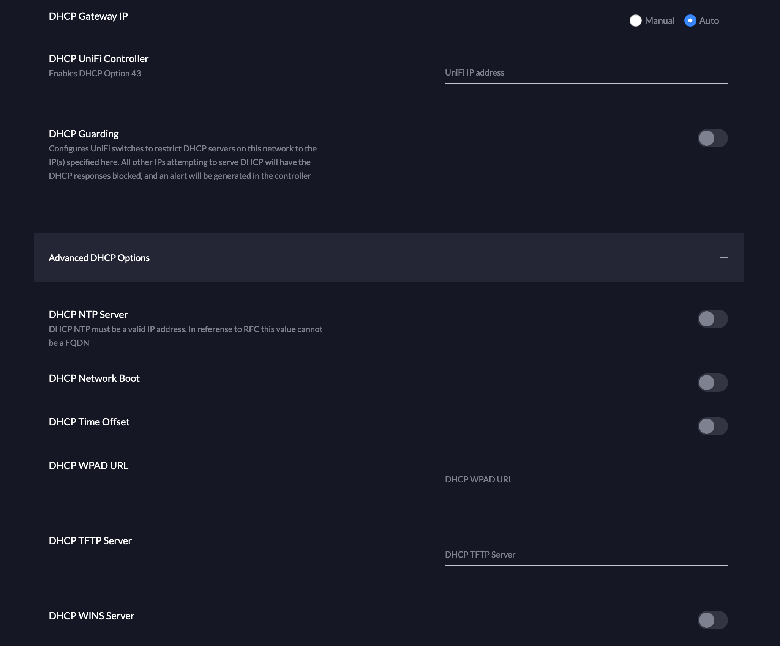Viewport: 780px width, 646px height.
Task: Enable the DHCP Time Offset switch
Action: click(712, 426)
